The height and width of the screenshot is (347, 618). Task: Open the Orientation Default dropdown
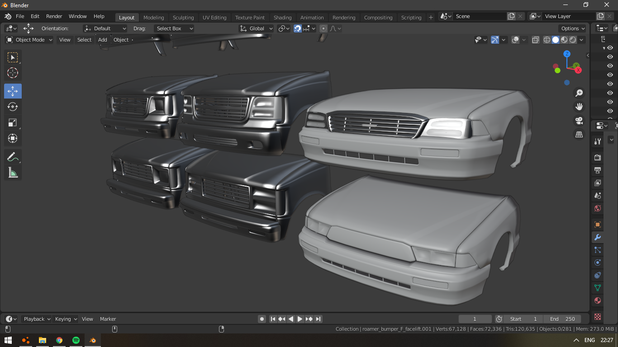pos(105,28)
